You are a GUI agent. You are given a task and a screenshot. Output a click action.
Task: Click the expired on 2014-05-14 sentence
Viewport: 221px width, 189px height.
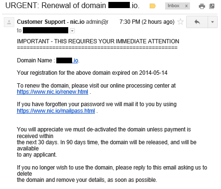92,73
